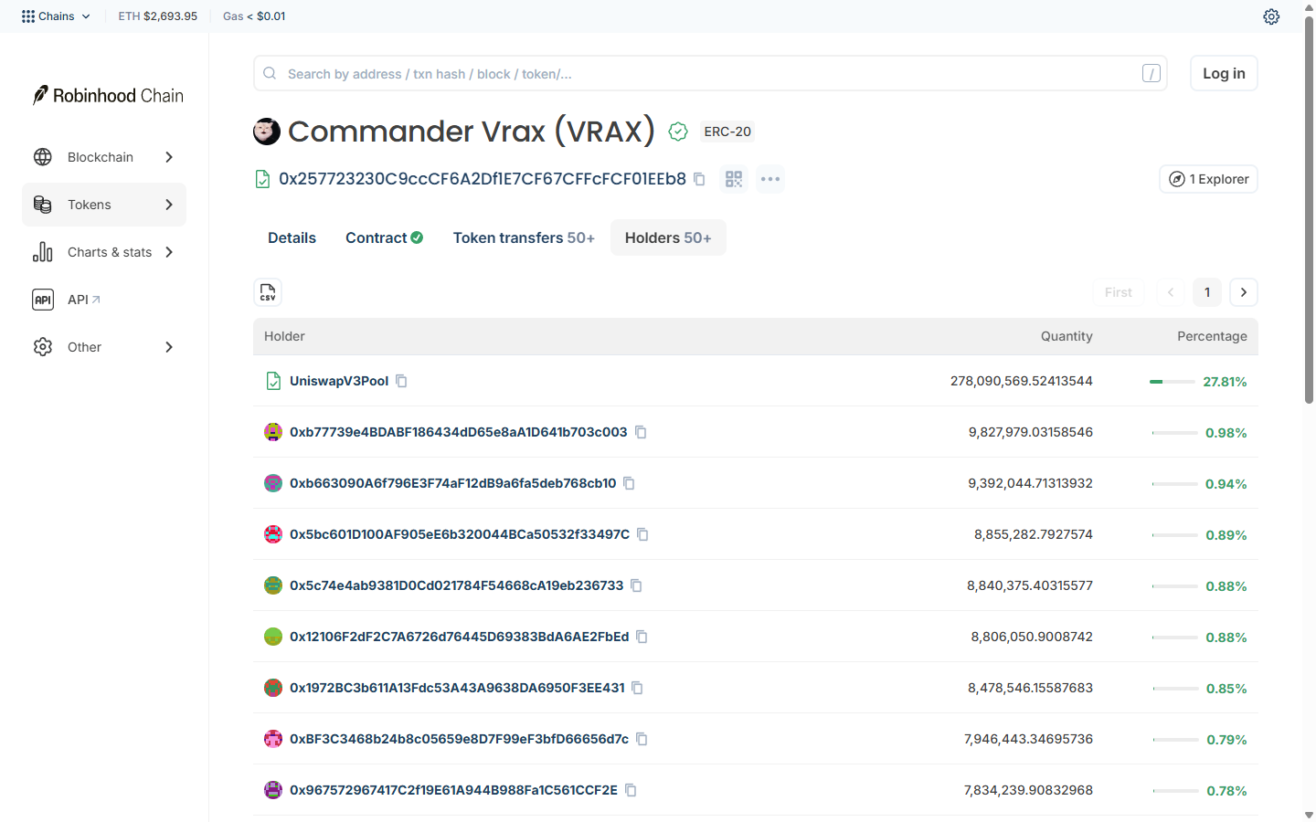Copy the UniswapV3Pool holder address
Image resolution: width=1316 pixels, height=822 pixels.
click(x=401, y=381)
